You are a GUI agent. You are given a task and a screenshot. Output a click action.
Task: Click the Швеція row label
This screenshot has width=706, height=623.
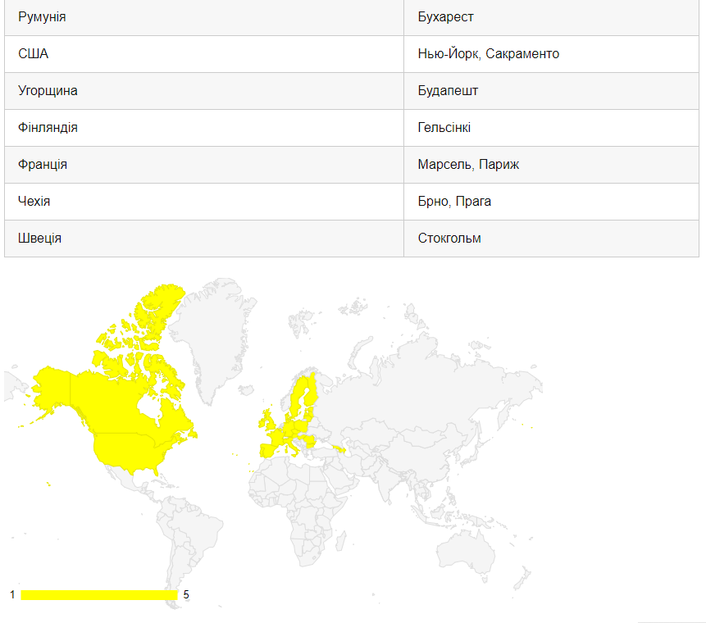39,239
